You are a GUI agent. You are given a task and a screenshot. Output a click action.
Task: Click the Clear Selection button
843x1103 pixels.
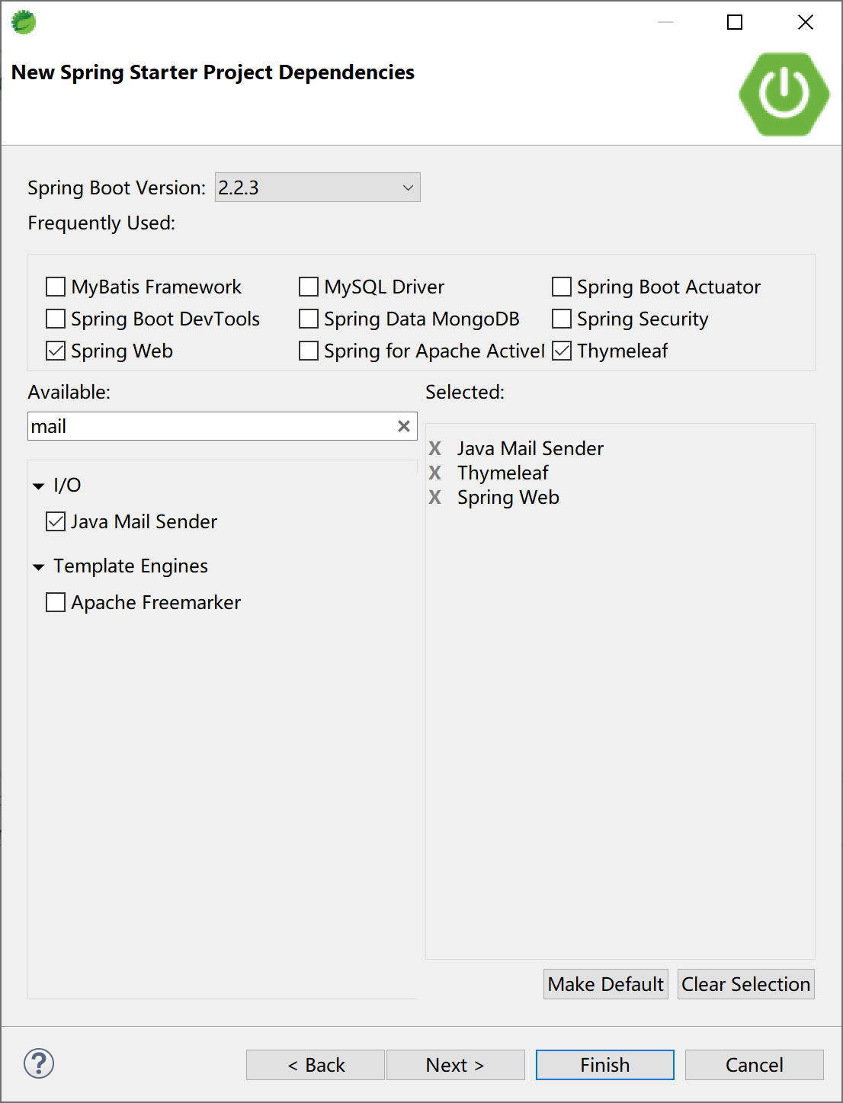click(x=745, y=984)
